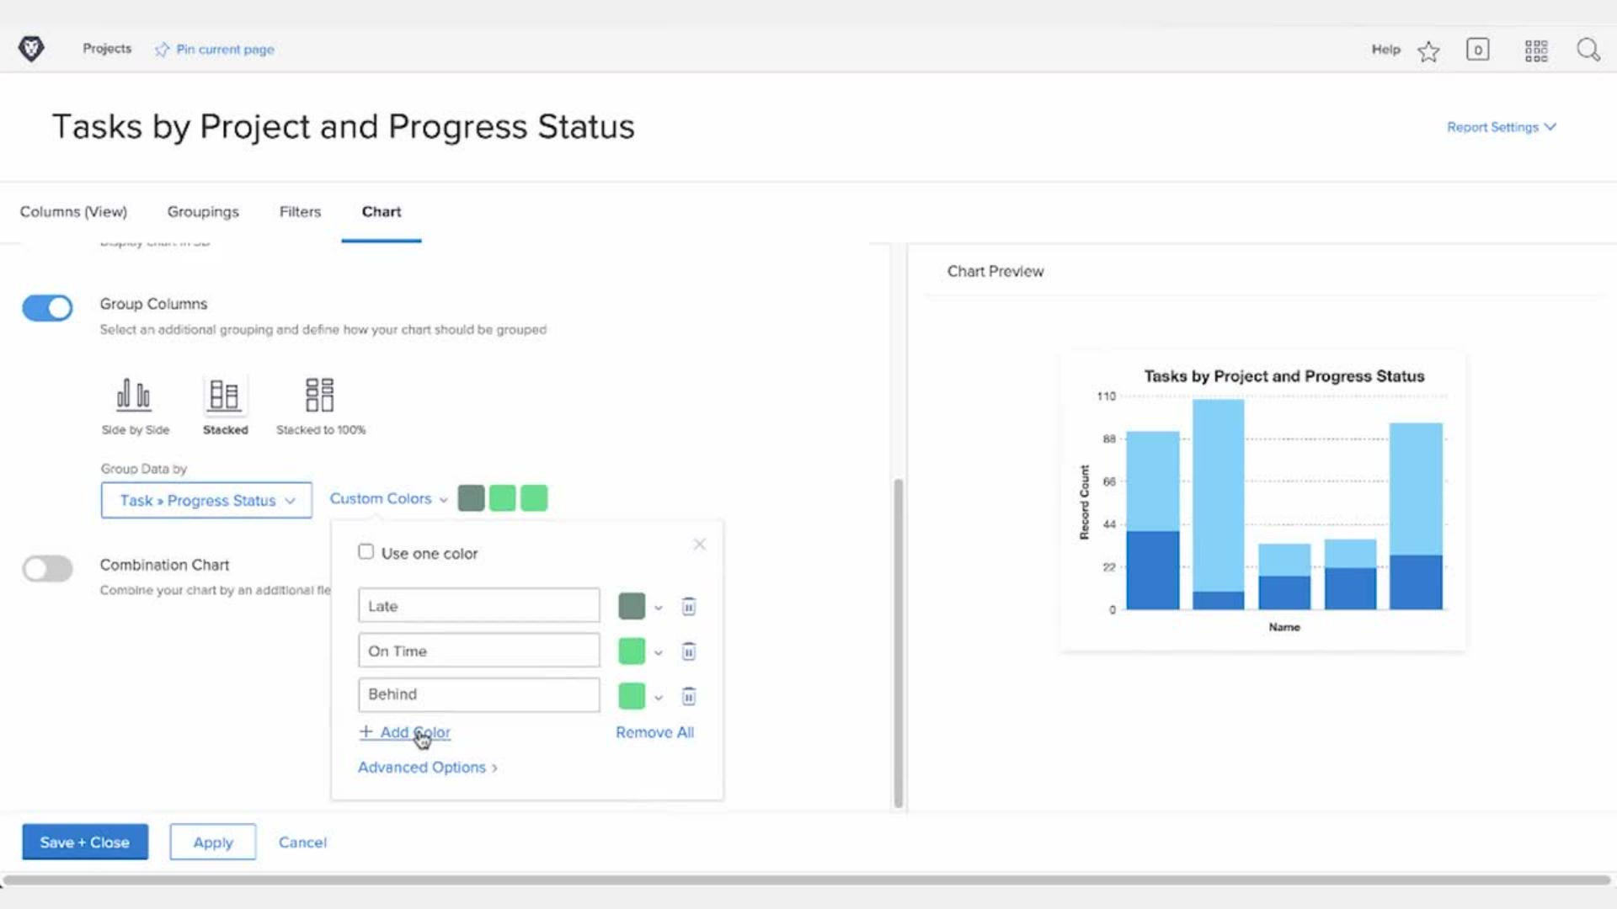
Task: Open the Filters tab
Action: [x=300, y=212]
